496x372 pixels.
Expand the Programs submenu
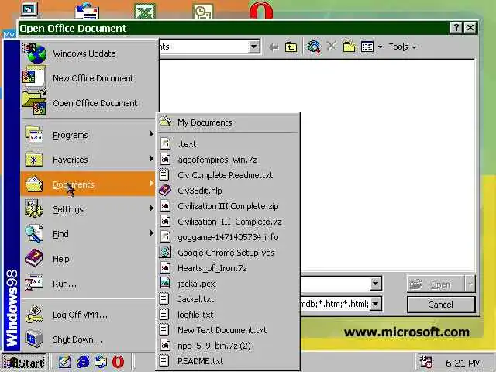click(89, 135)
